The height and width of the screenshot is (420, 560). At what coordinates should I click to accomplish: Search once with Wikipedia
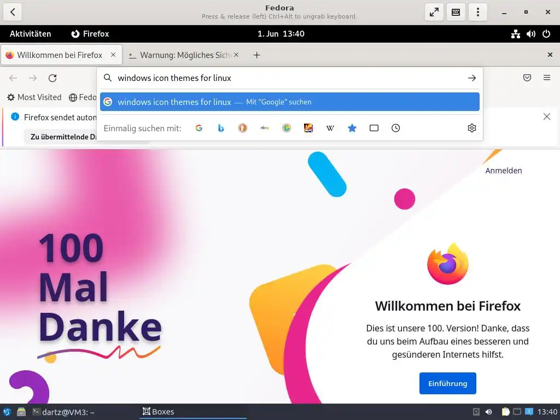330,128
